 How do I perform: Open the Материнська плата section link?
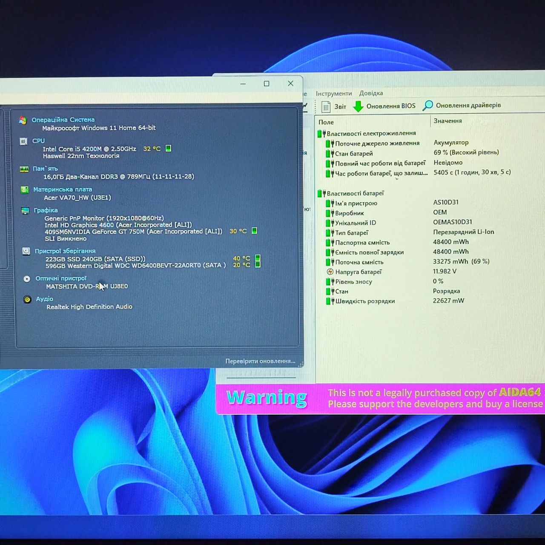coord(63,189)
